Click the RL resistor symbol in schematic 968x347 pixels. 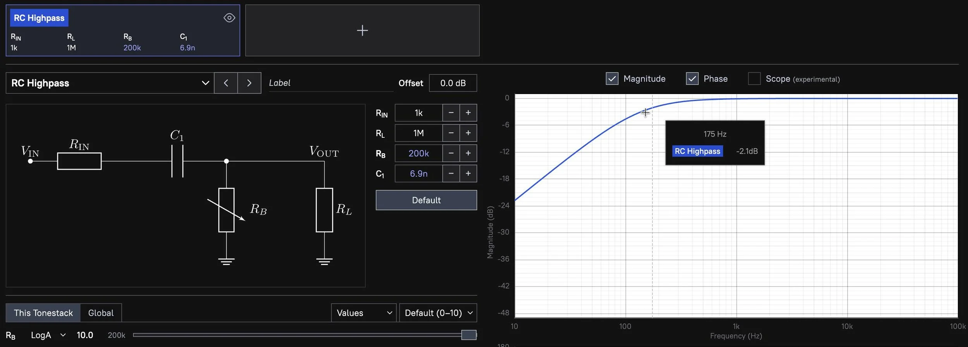324,210
